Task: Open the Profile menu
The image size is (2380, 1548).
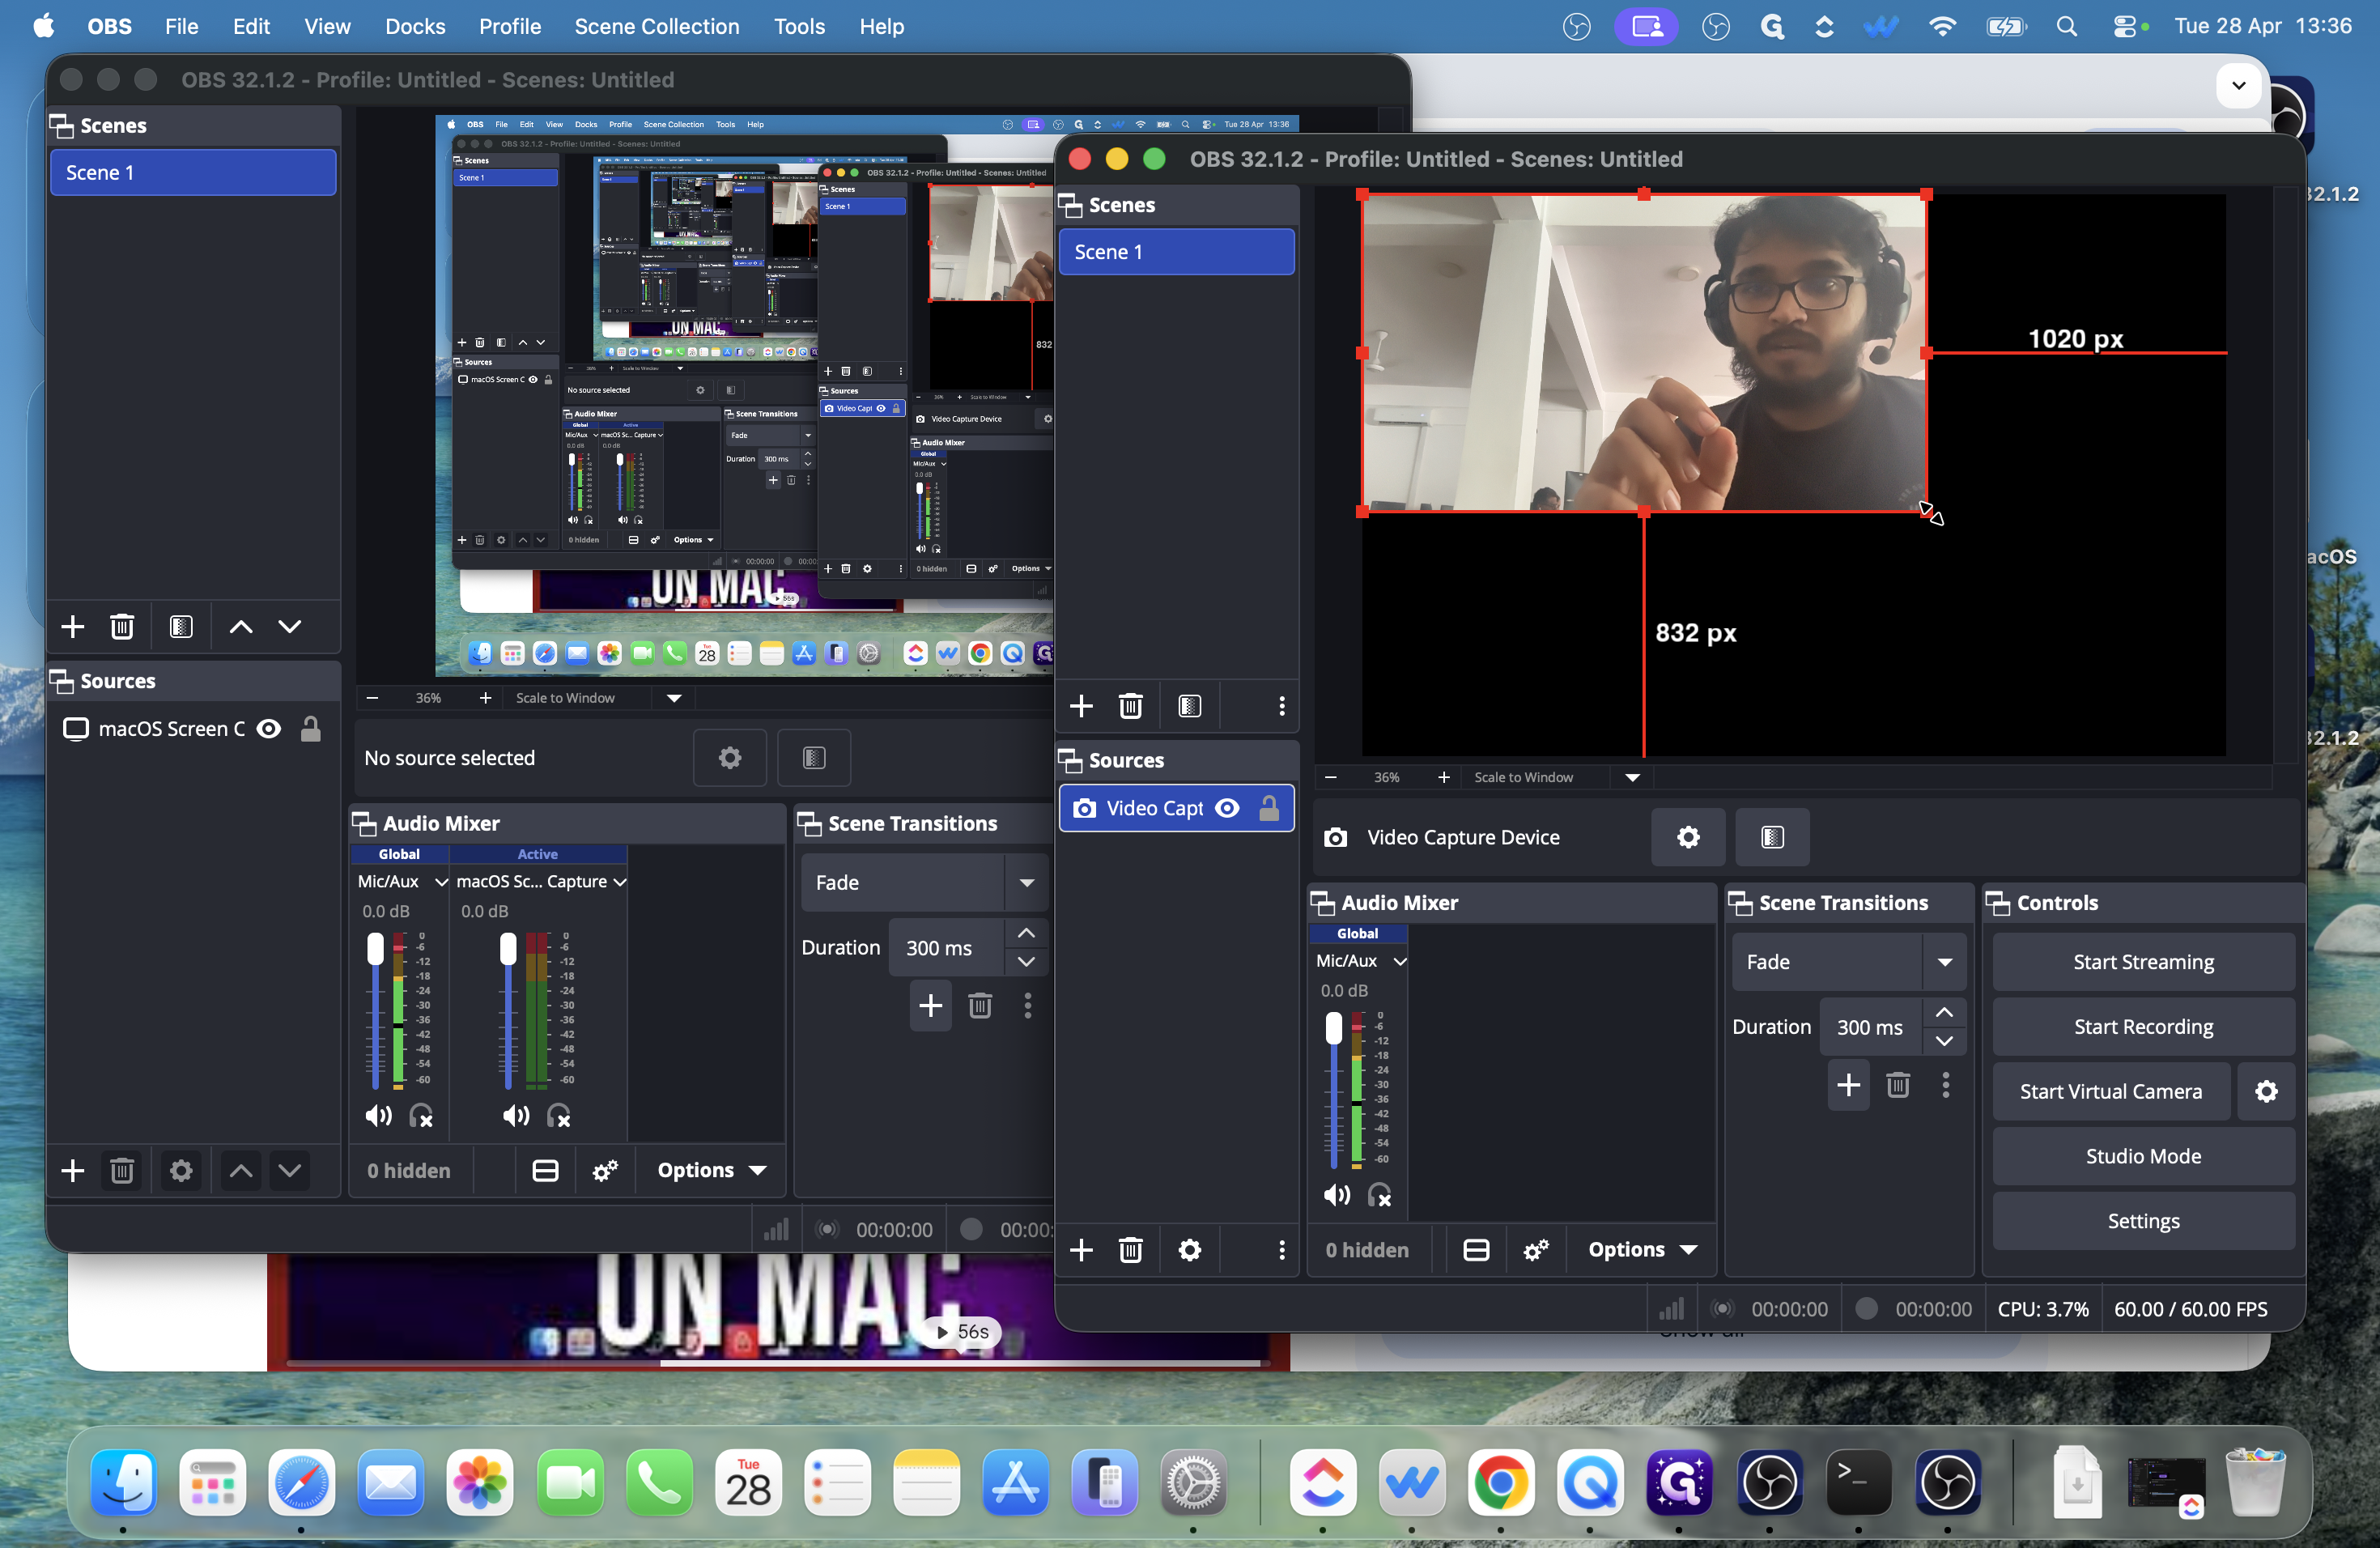Action: (510, 27)
